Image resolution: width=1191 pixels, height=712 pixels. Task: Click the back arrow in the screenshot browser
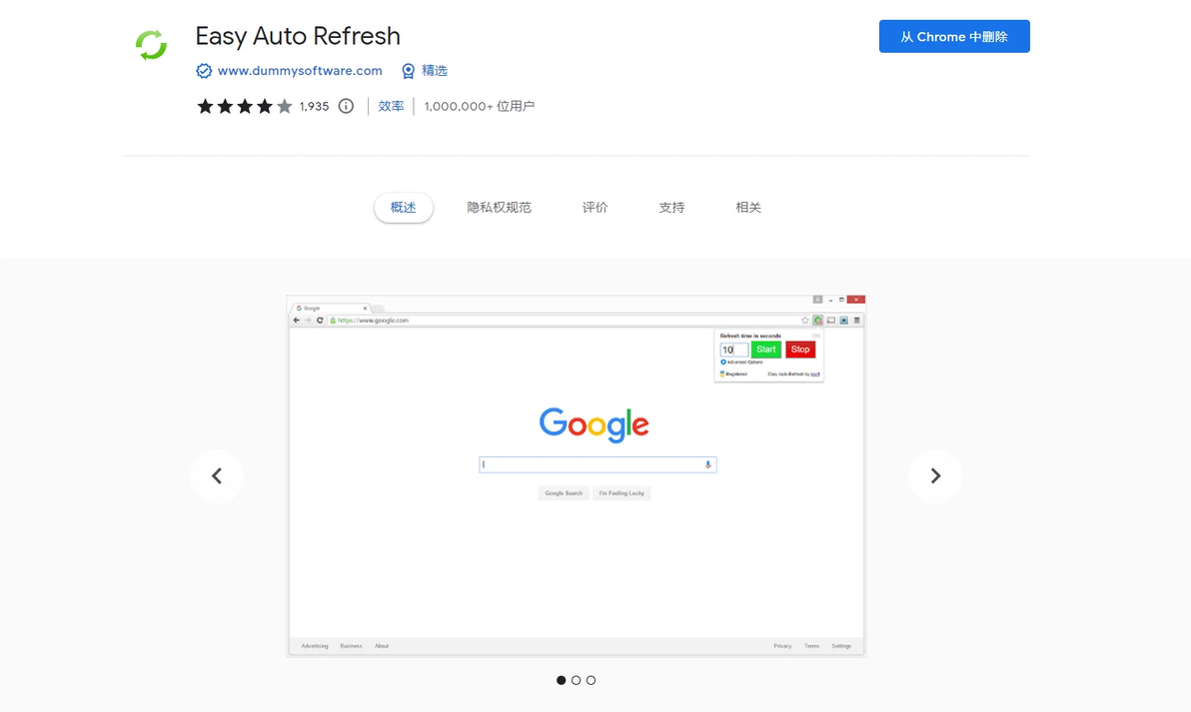pos(296,319)
